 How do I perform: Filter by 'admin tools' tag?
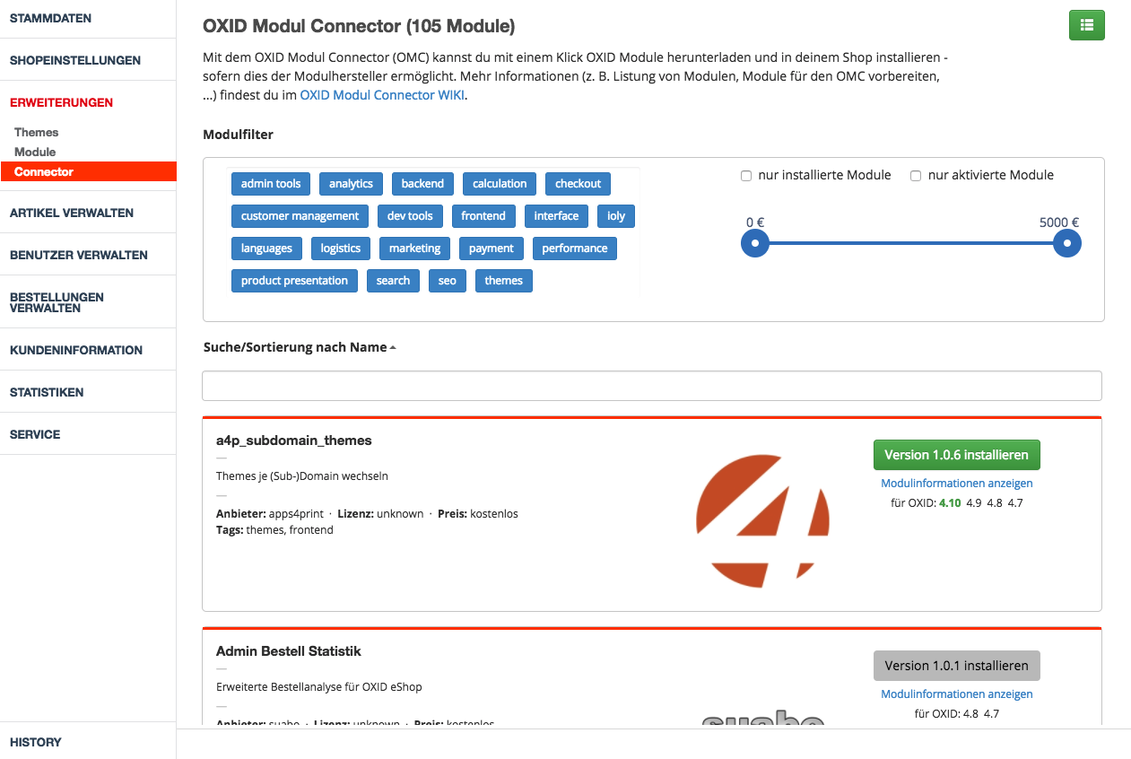pos(271,184)
